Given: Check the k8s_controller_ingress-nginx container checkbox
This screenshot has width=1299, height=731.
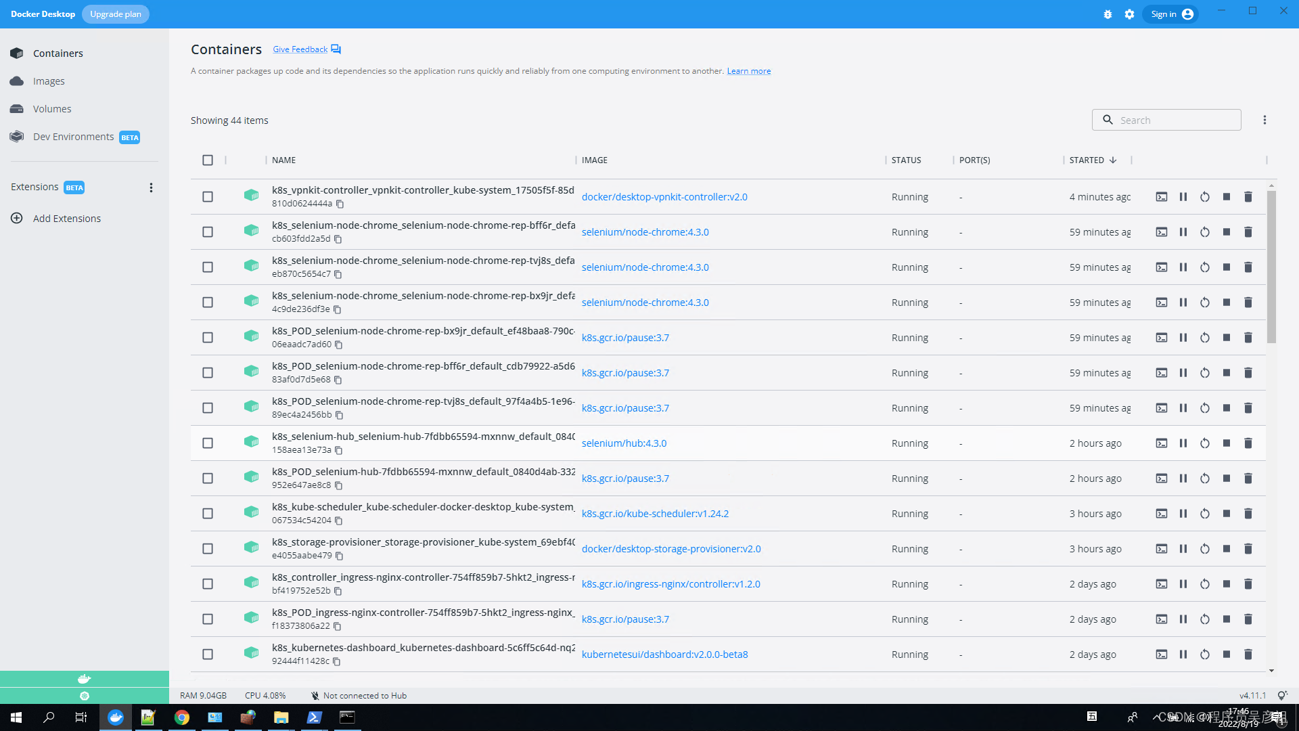Looking at the screenshot, I should (208, 584).
